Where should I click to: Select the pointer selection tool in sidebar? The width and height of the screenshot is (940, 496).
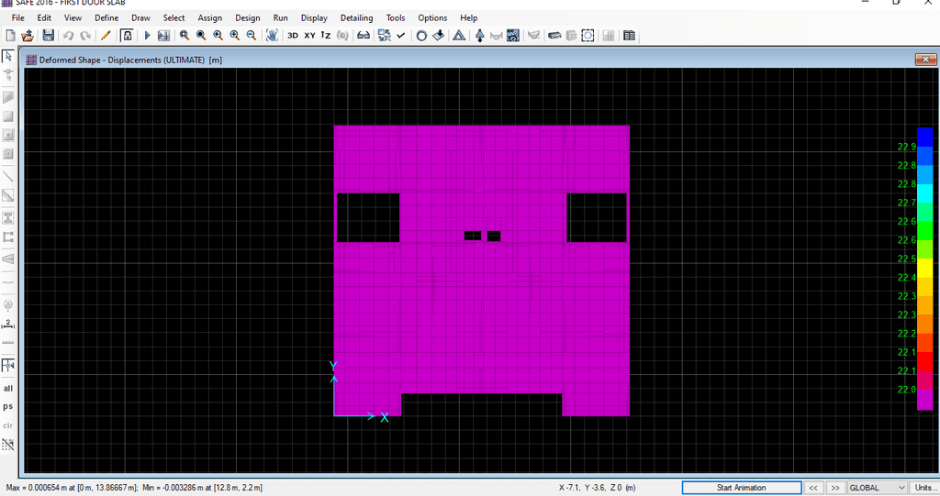point(8,56)
